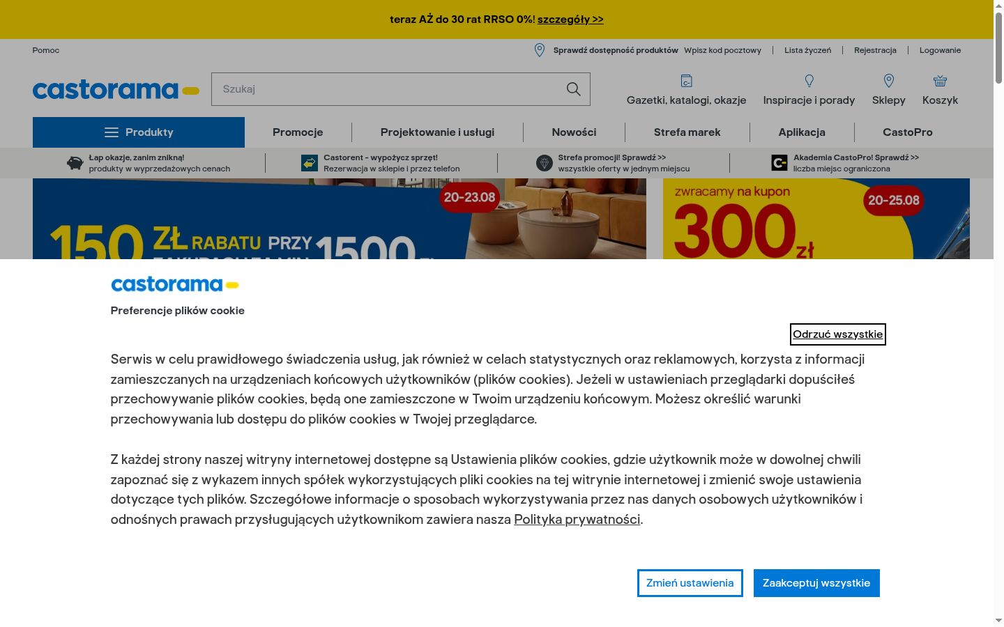Open the zwracamy na kupon 300 zł banner

pos(816,219)
